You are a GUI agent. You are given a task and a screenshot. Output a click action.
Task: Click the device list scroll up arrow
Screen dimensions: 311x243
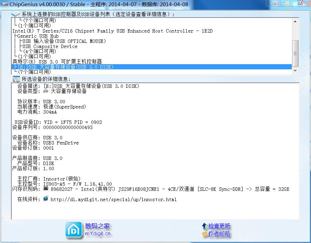point(295,21)
